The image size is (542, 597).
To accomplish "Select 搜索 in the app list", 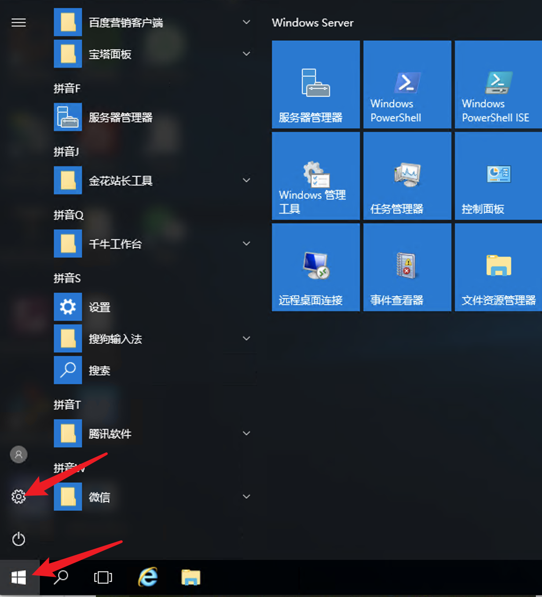I will click(99, 370).
